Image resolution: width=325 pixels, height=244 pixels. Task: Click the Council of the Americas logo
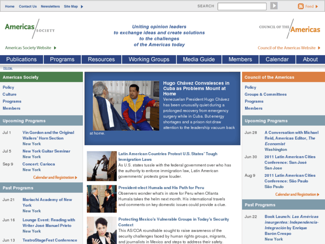coord(290,29)
